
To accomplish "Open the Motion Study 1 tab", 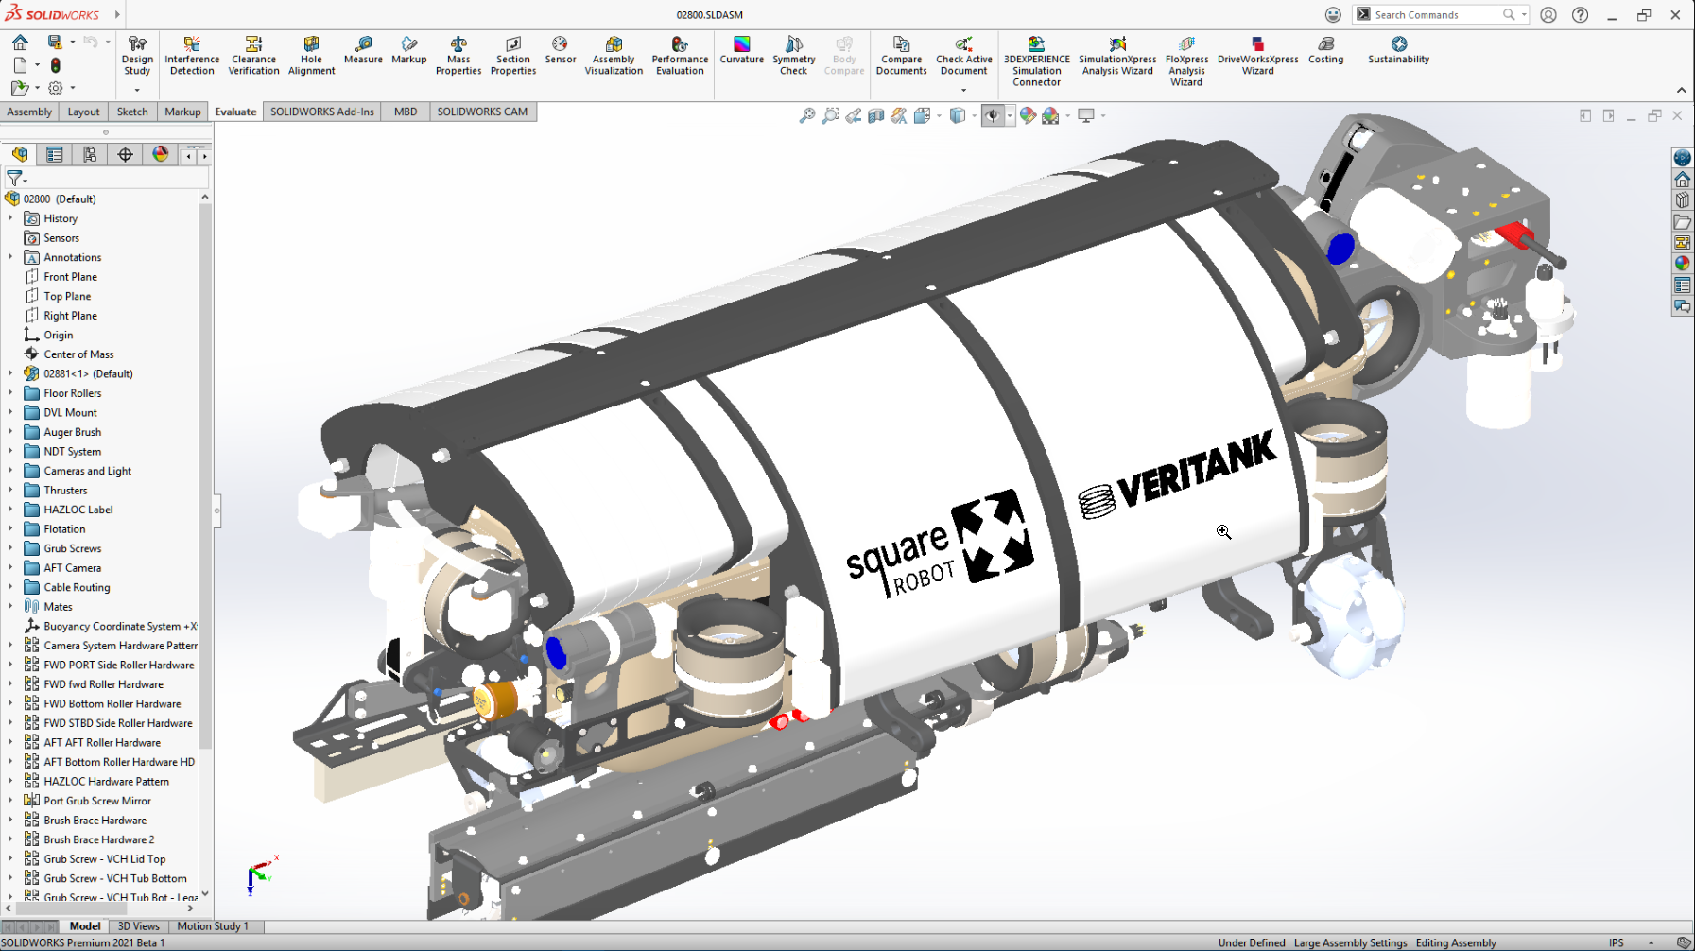I will [213, 926].
